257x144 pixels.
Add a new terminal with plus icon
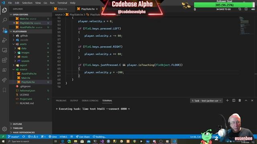[227, 100]
